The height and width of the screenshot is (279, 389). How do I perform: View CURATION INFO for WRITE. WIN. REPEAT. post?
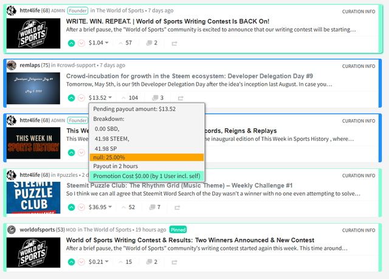point(359,12)
